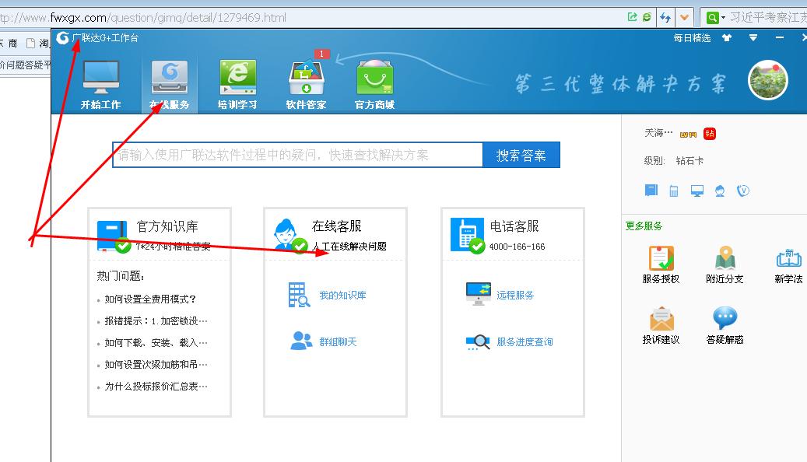Click the 更多服务 heading
This screenshot has width=807, height=462.
(x=644, y=226)
